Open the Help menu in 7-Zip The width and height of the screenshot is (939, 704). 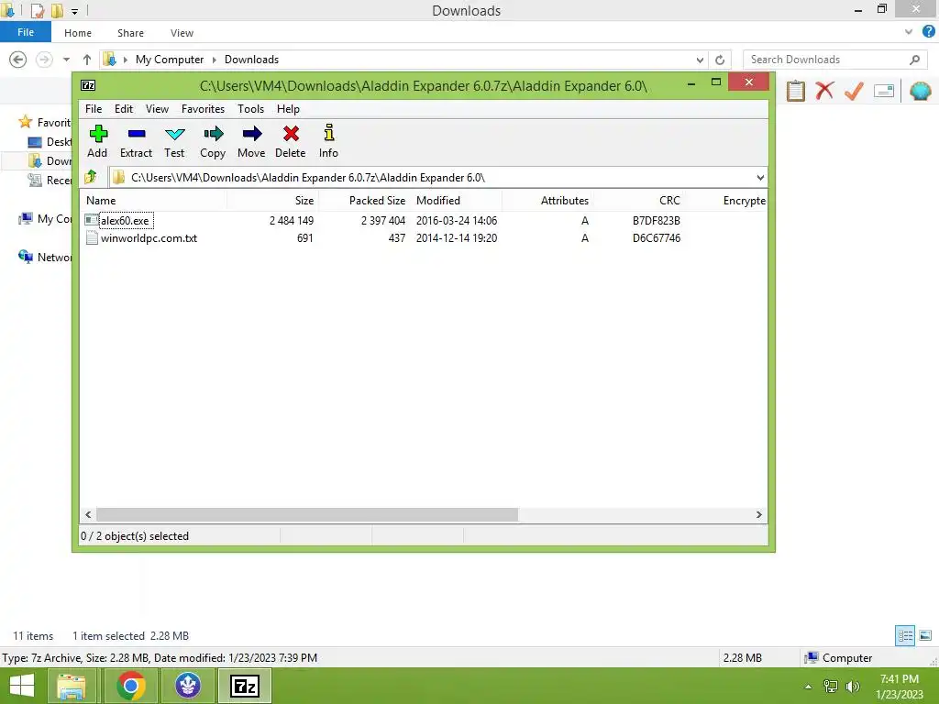click(288, 109)
